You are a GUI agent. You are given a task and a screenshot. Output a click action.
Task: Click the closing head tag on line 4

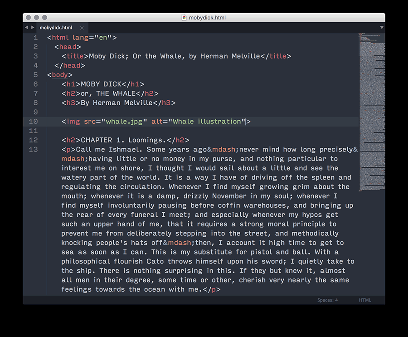tap(70, 66)
